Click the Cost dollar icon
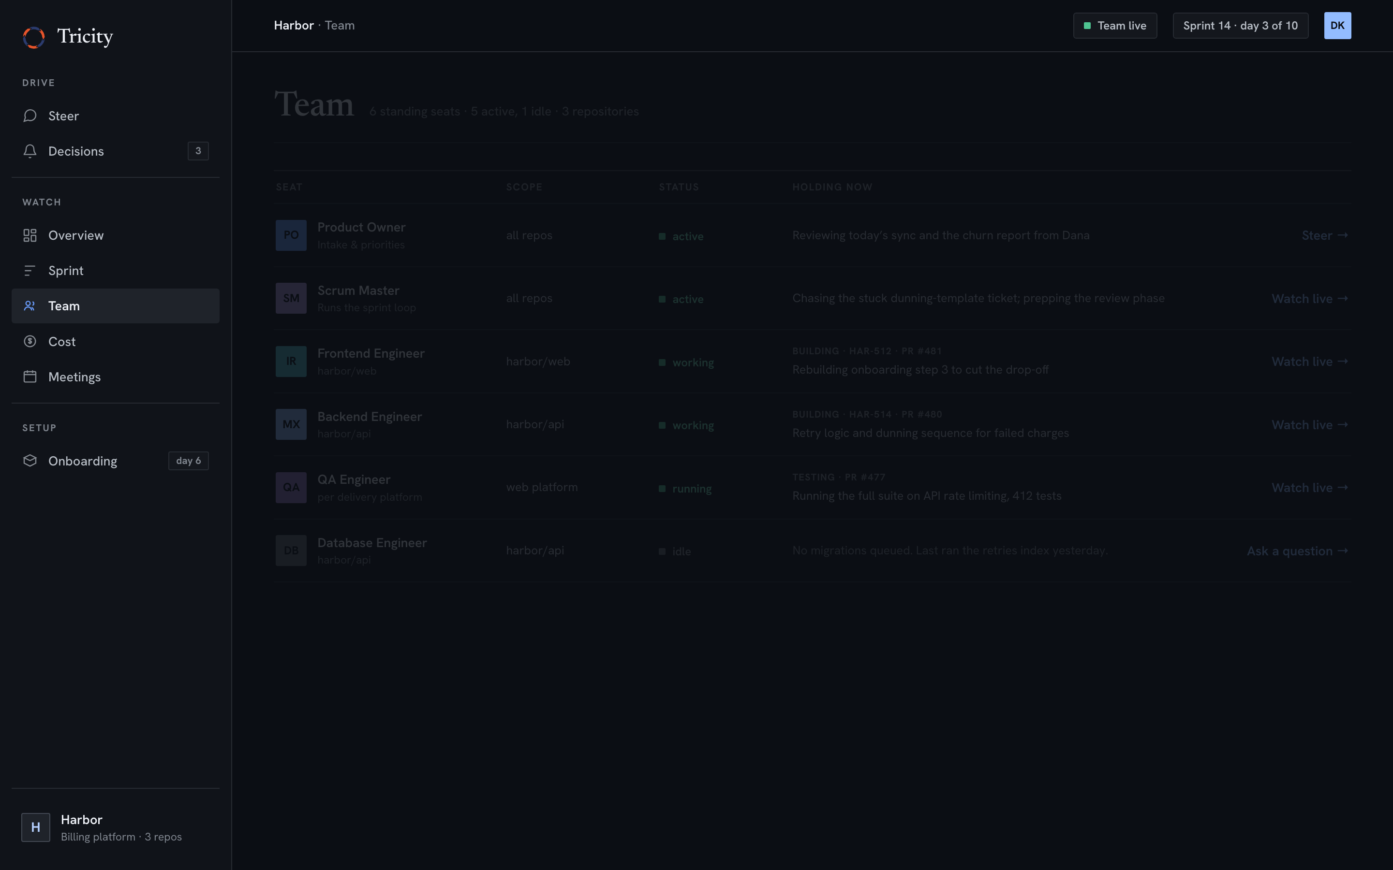 coord(30,342)
